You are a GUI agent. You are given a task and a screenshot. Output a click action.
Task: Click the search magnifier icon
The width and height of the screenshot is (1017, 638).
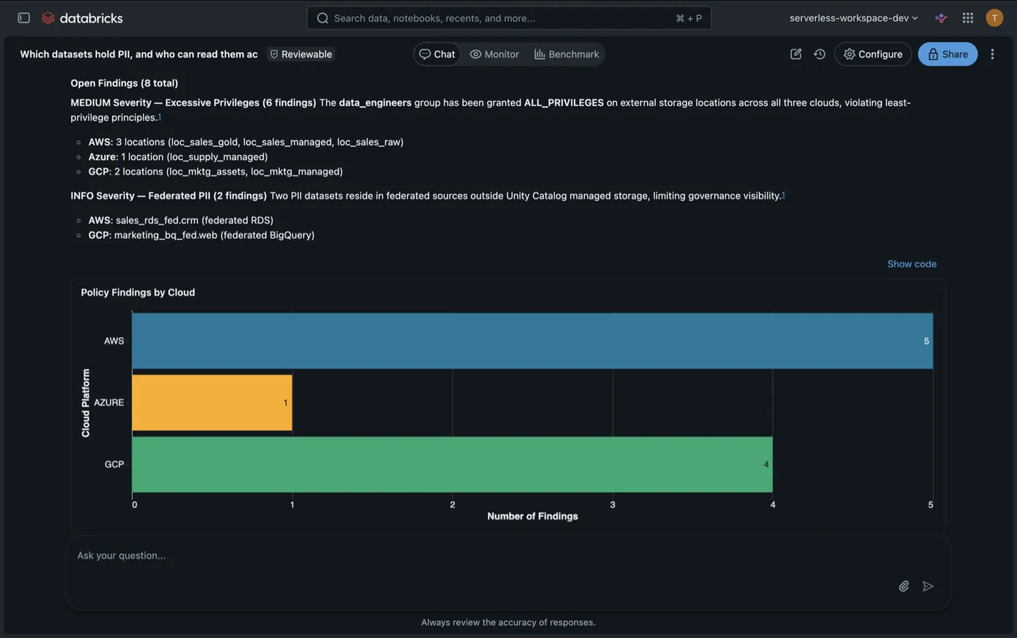click(x=323, y=18)
